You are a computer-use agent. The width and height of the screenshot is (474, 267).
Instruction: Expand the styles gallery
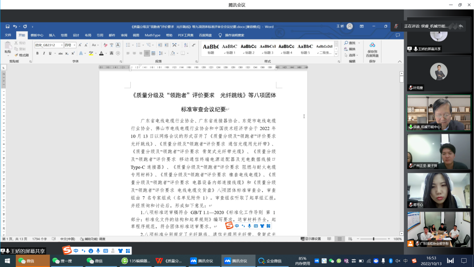click(x=337, y=54)
